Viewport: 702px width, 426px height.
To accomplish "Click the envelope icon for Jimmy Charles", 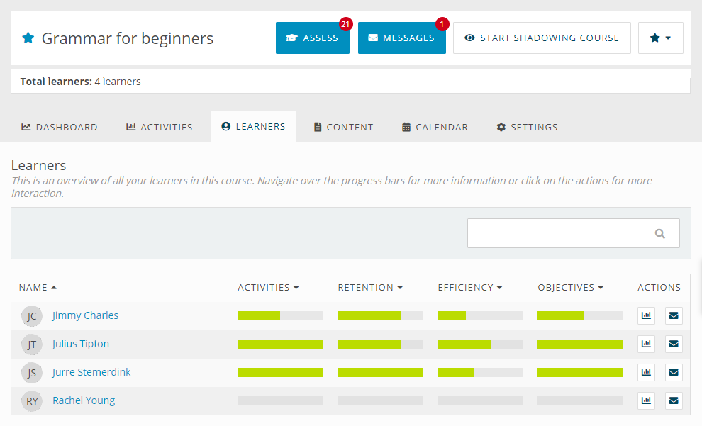I will click(x=674, y=315).
